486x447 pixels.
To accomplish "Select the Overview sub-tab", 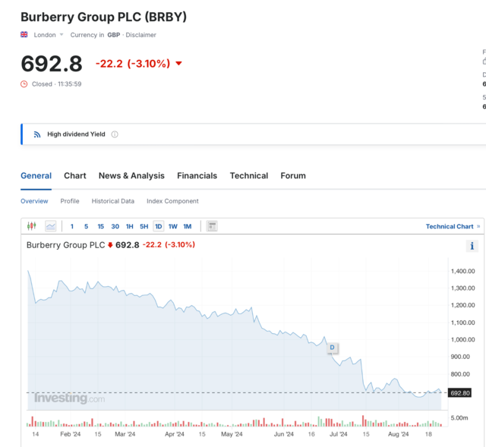I will [x=34, y=201].
